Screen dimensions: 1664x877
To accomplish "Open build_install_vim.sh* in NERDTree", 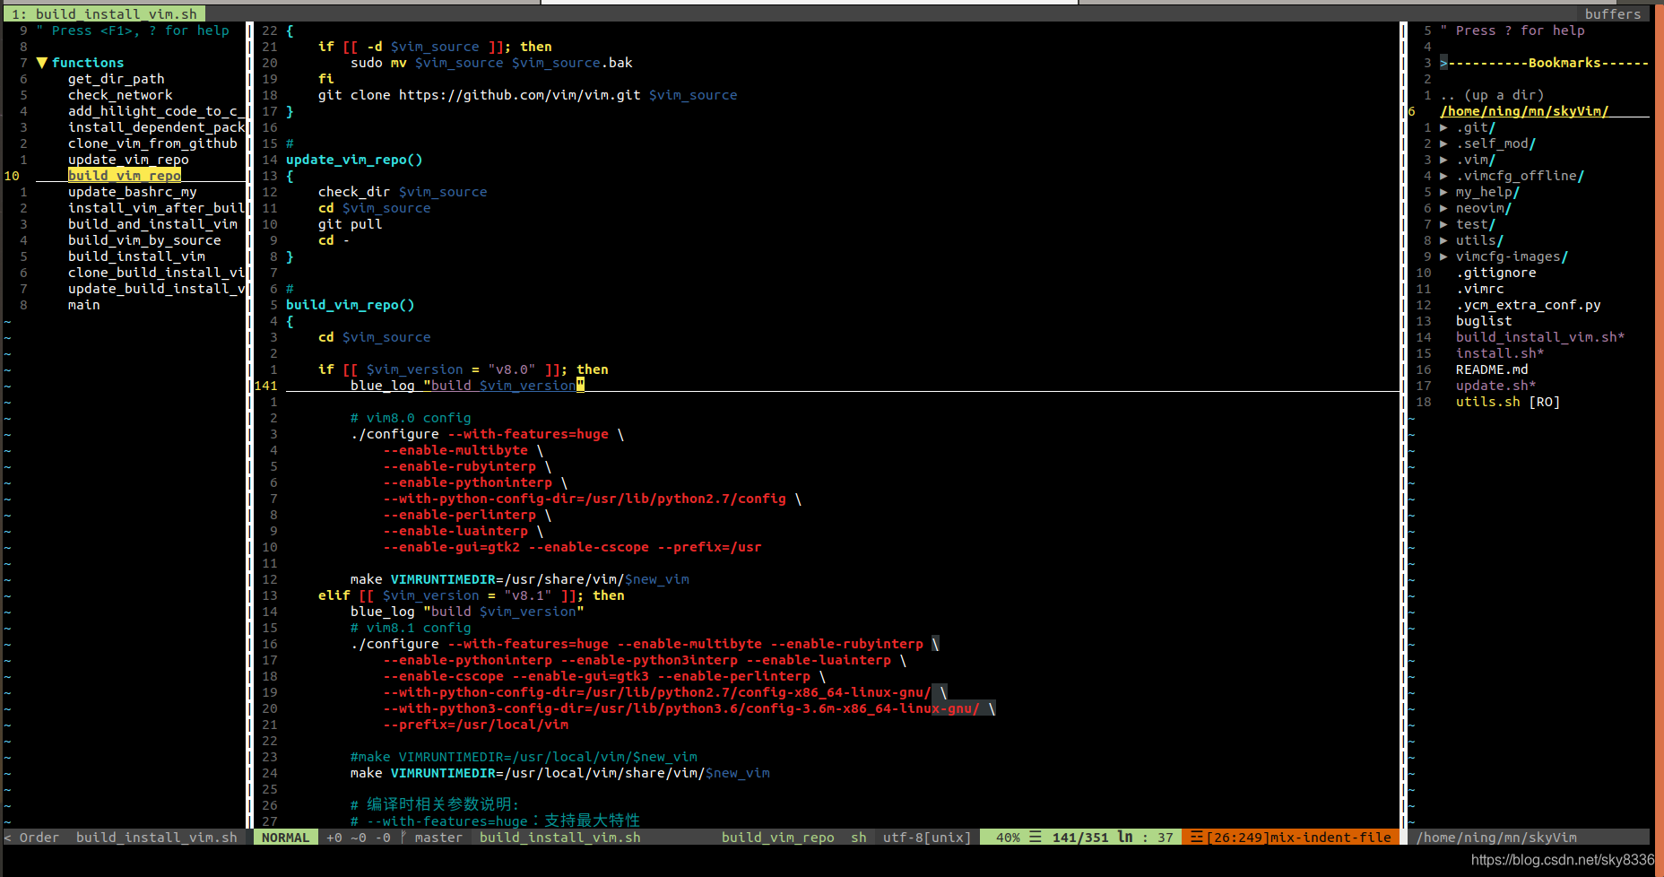I will (1540, 337).
